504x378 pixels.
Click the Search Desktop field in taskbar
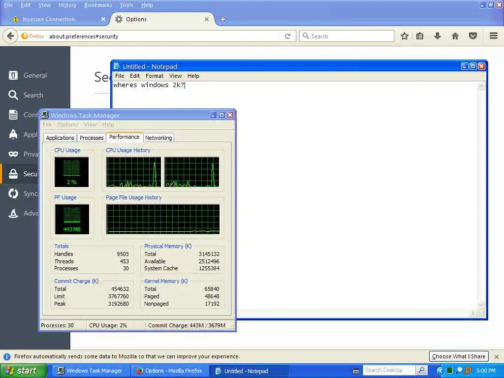pyautogui.click(x=389, y=370)
